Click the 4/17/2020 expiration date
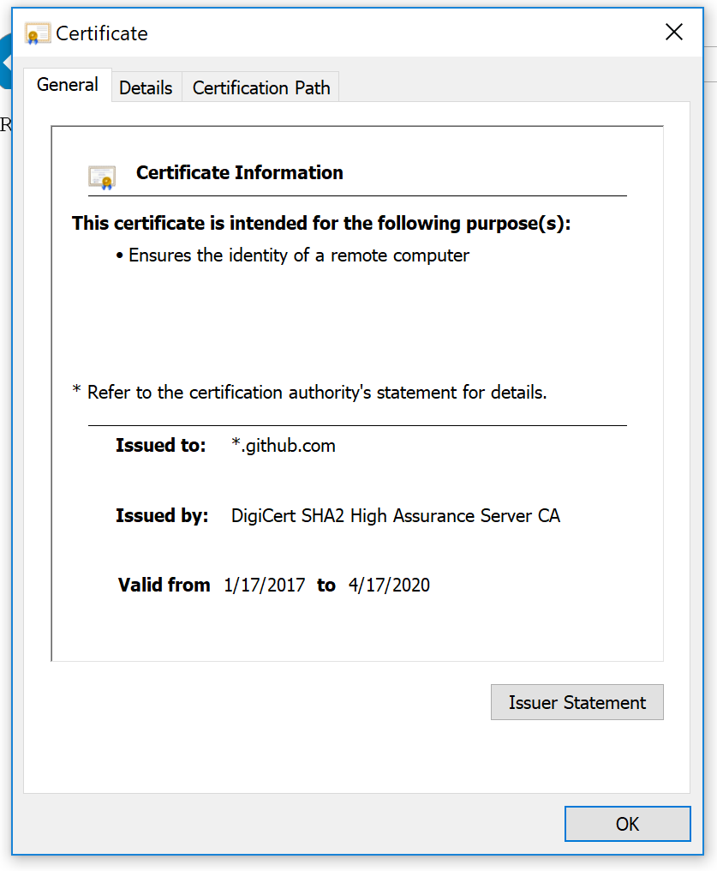 (389, 585)
